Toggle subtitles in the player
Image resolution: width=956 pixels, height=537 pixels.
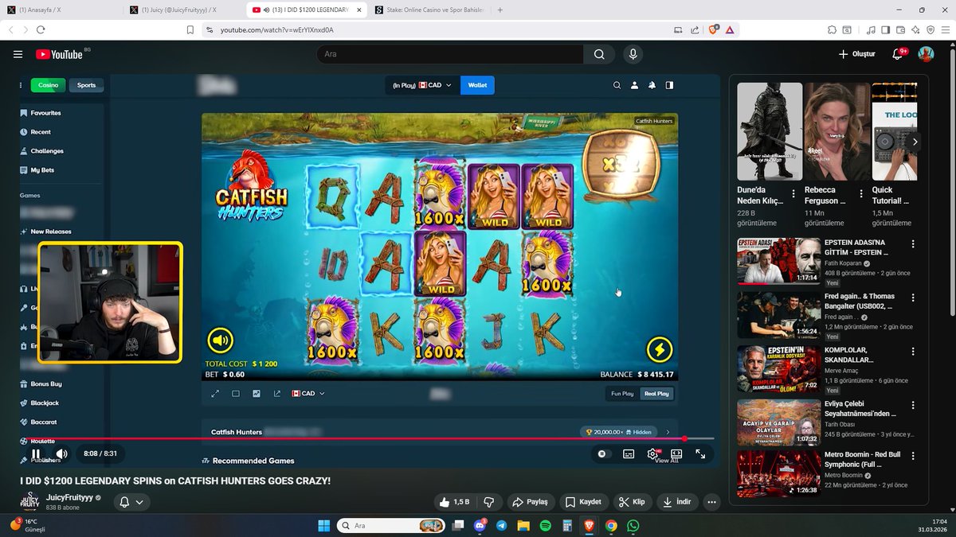[629, 454]
